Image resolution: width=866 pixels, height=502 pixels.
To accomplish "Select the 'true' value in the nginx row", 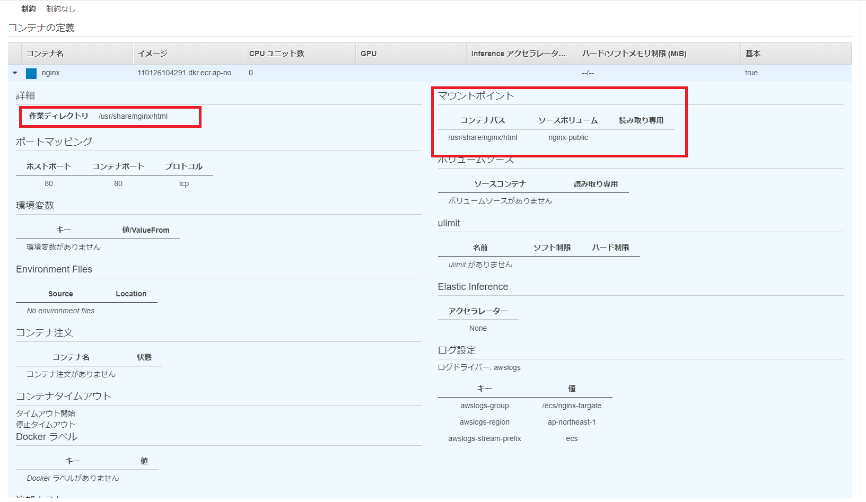I will click(751, 73).
